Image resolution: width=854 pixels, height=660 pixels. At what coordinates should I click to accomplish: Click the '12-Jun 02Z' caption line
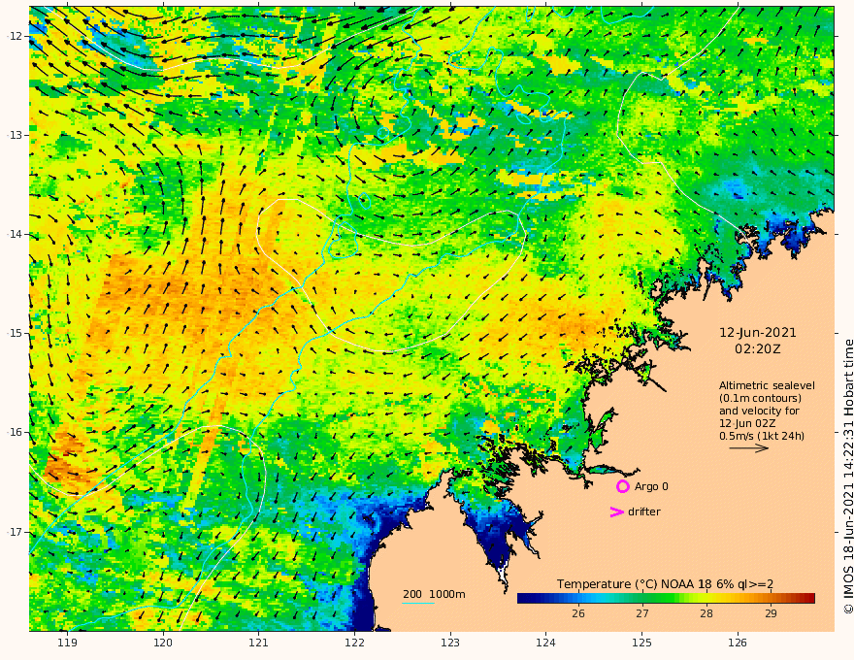(x=747, y=423)
